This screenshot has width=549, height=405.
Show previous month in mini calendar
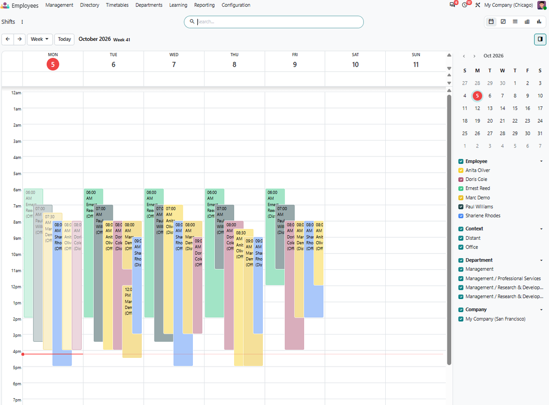(464, 56)
